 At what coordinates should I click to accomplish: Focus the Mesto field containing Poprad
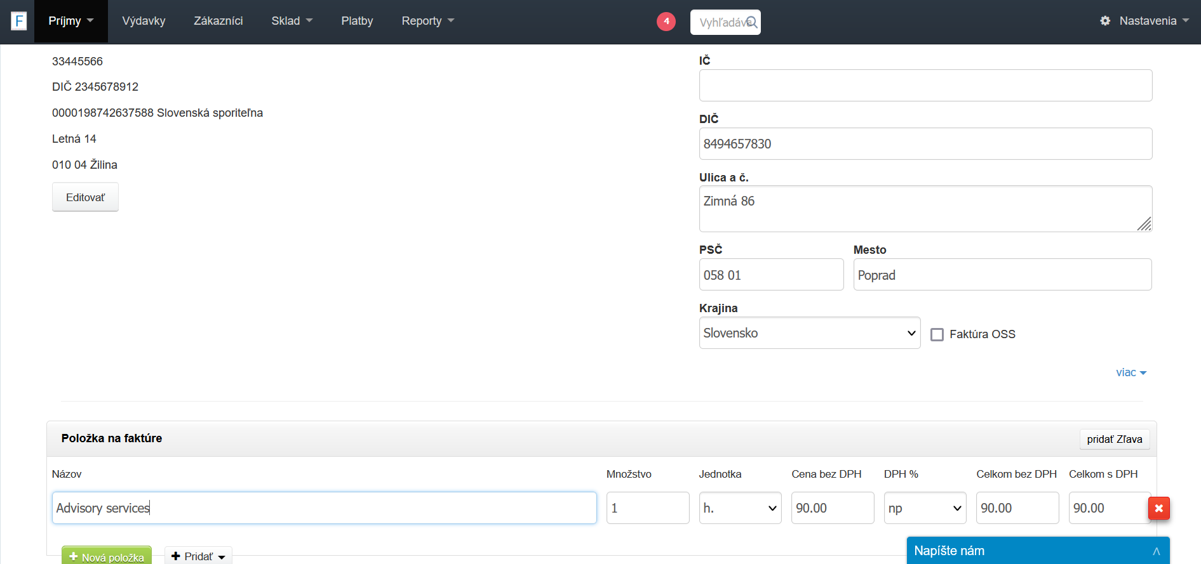1002,275
